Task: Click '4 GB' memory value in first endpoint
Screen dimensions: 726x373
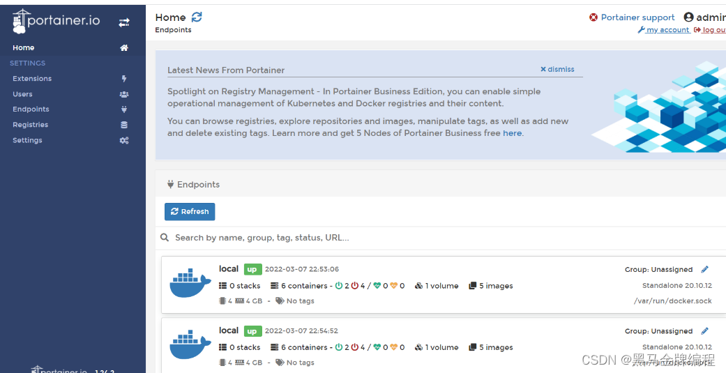Action: (x=254, y=300)
